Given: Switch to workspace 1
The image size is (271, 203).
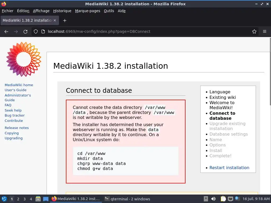Looking at the screenshot, I should 12,199.
